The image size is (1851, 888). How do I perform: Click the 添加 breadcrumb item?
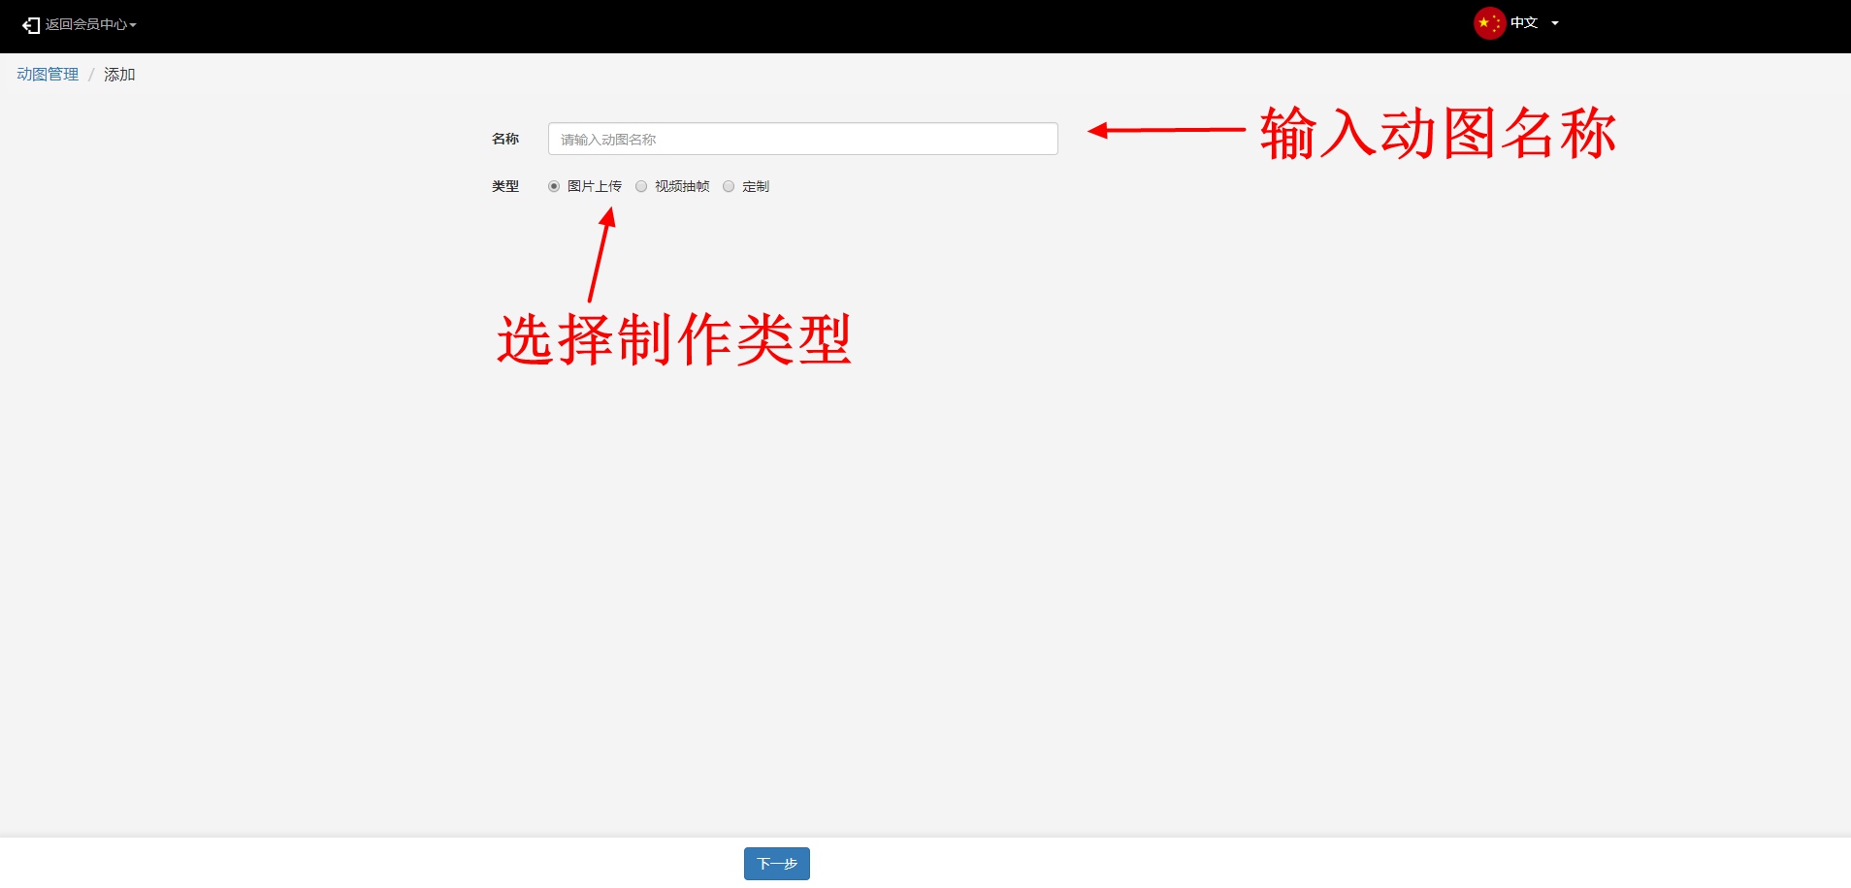coord(119,75)
